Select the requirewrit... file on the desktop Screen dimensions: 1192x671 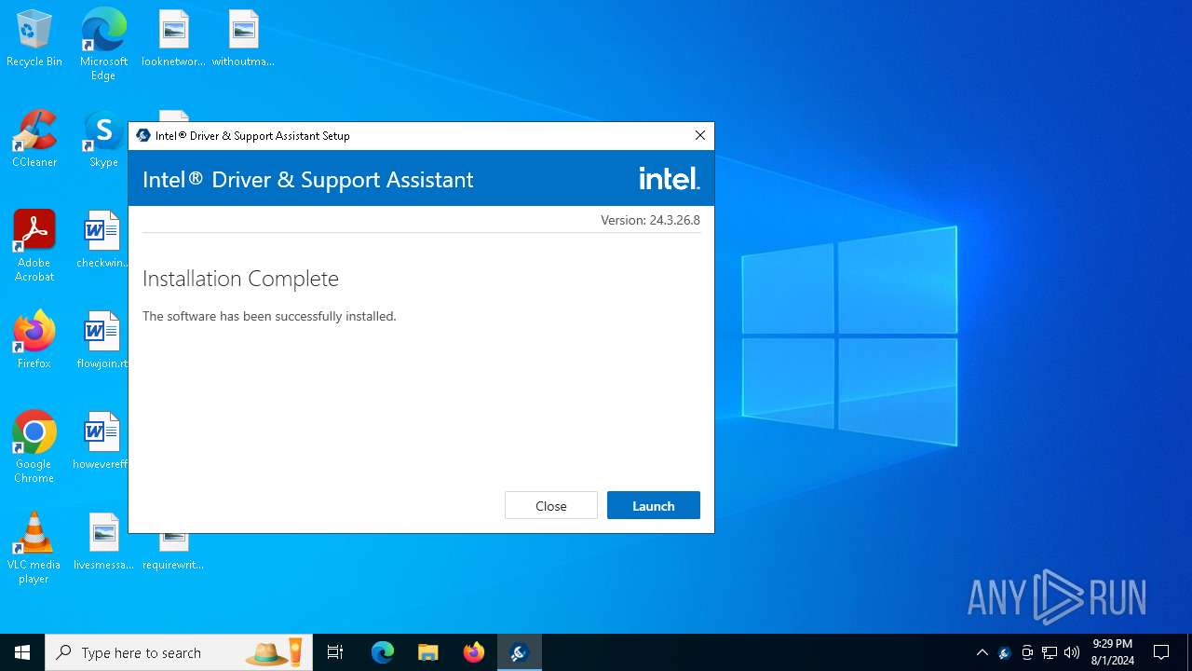[173, 550]
